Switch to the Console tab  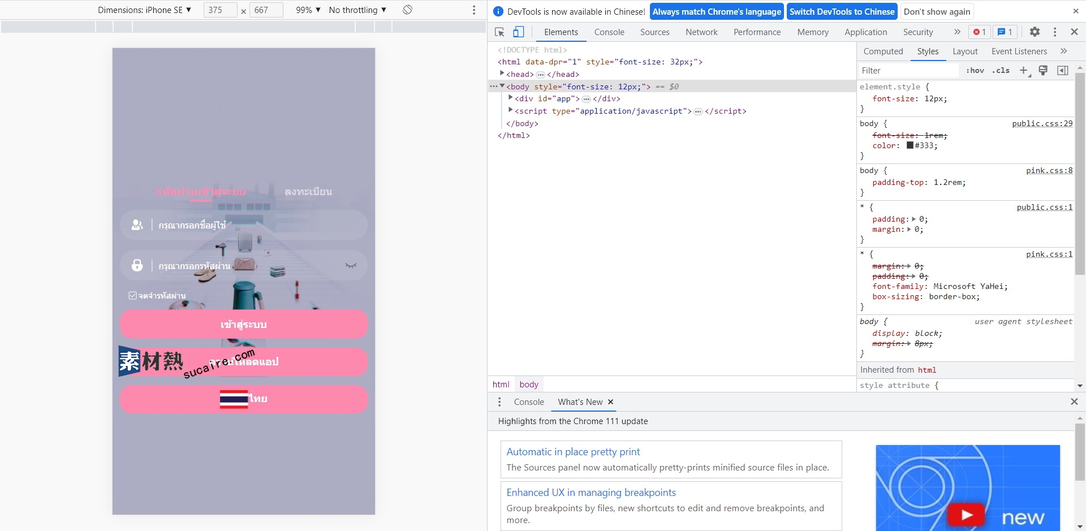pos(609,32)
